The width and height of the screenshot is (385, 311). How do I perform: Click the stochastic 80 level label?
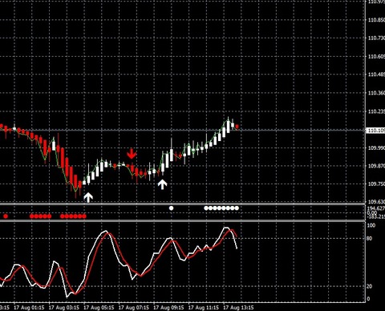tap(370, 238)
